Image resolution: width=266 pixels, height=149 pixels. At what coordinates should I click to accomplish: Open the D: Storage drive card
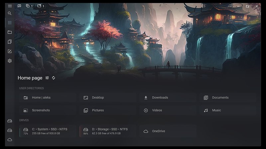click(108, 131)
